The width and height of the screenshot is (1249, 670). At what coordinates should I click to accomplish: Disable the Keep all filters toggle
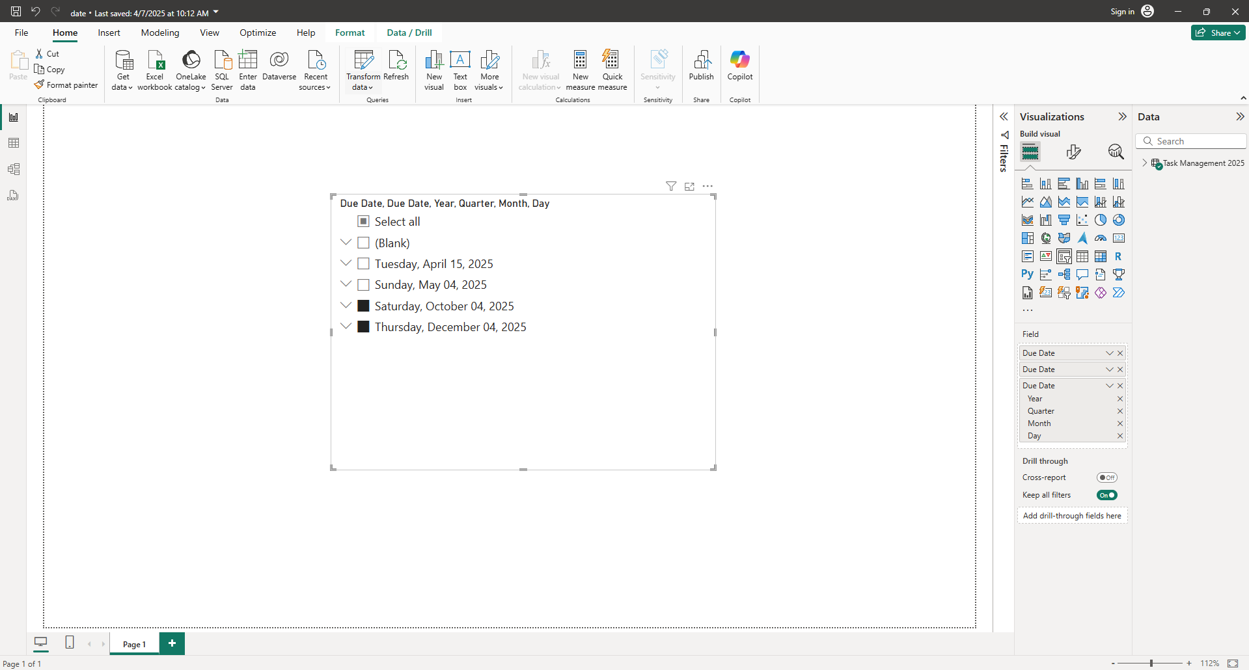1106,495
